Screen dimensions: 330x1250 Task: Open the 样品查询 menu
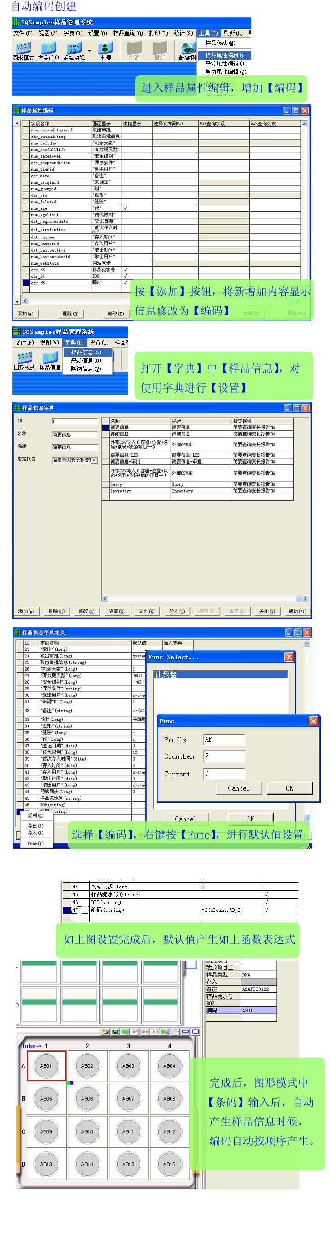pos(128,33)
